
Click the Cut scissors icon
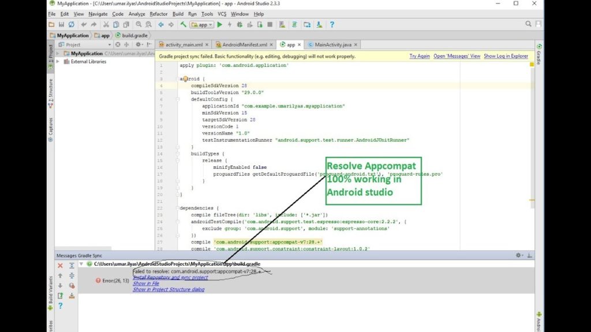(x=106, y=24)
